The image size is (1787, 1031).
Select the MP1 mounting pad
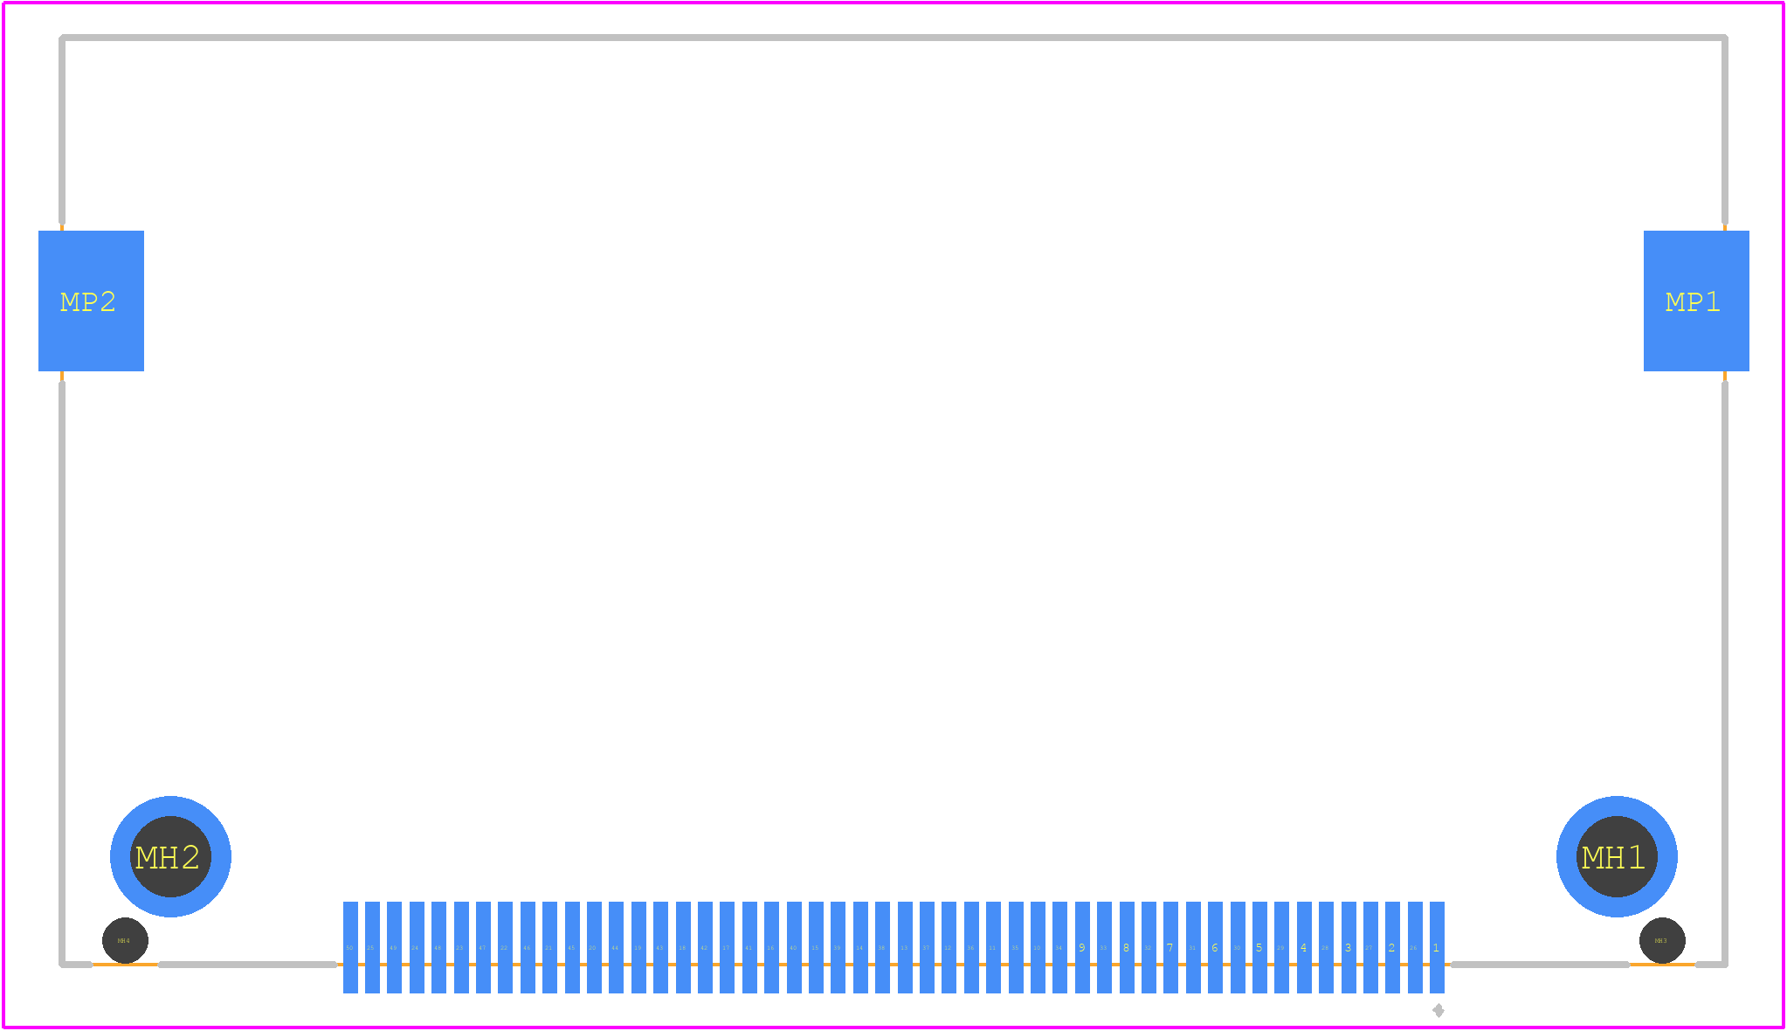click(x=1696, y=301)
